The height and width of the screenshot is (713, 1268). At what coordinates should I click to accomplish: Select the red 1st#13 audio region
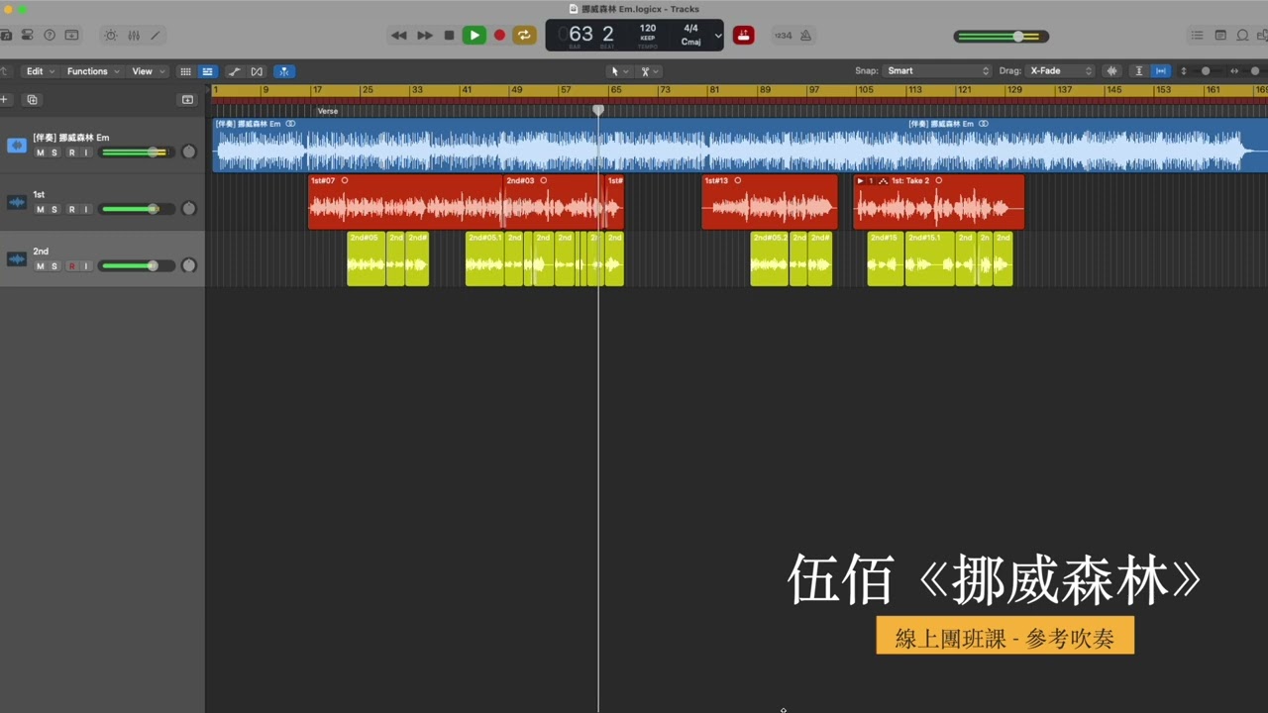click(x=770, y=202)
